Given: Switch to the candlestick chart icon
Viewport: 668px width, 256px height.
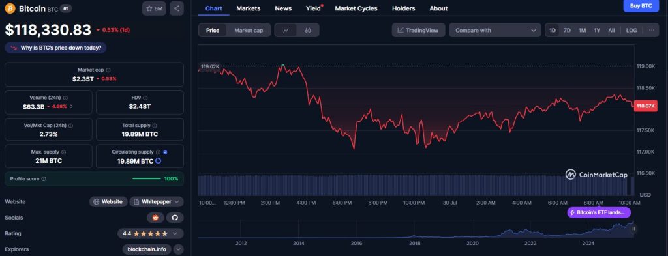Looking at the screenshot, I should tap(308, 30).
